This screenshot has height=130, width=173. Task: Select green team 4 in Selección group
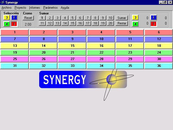coord(6,24)
